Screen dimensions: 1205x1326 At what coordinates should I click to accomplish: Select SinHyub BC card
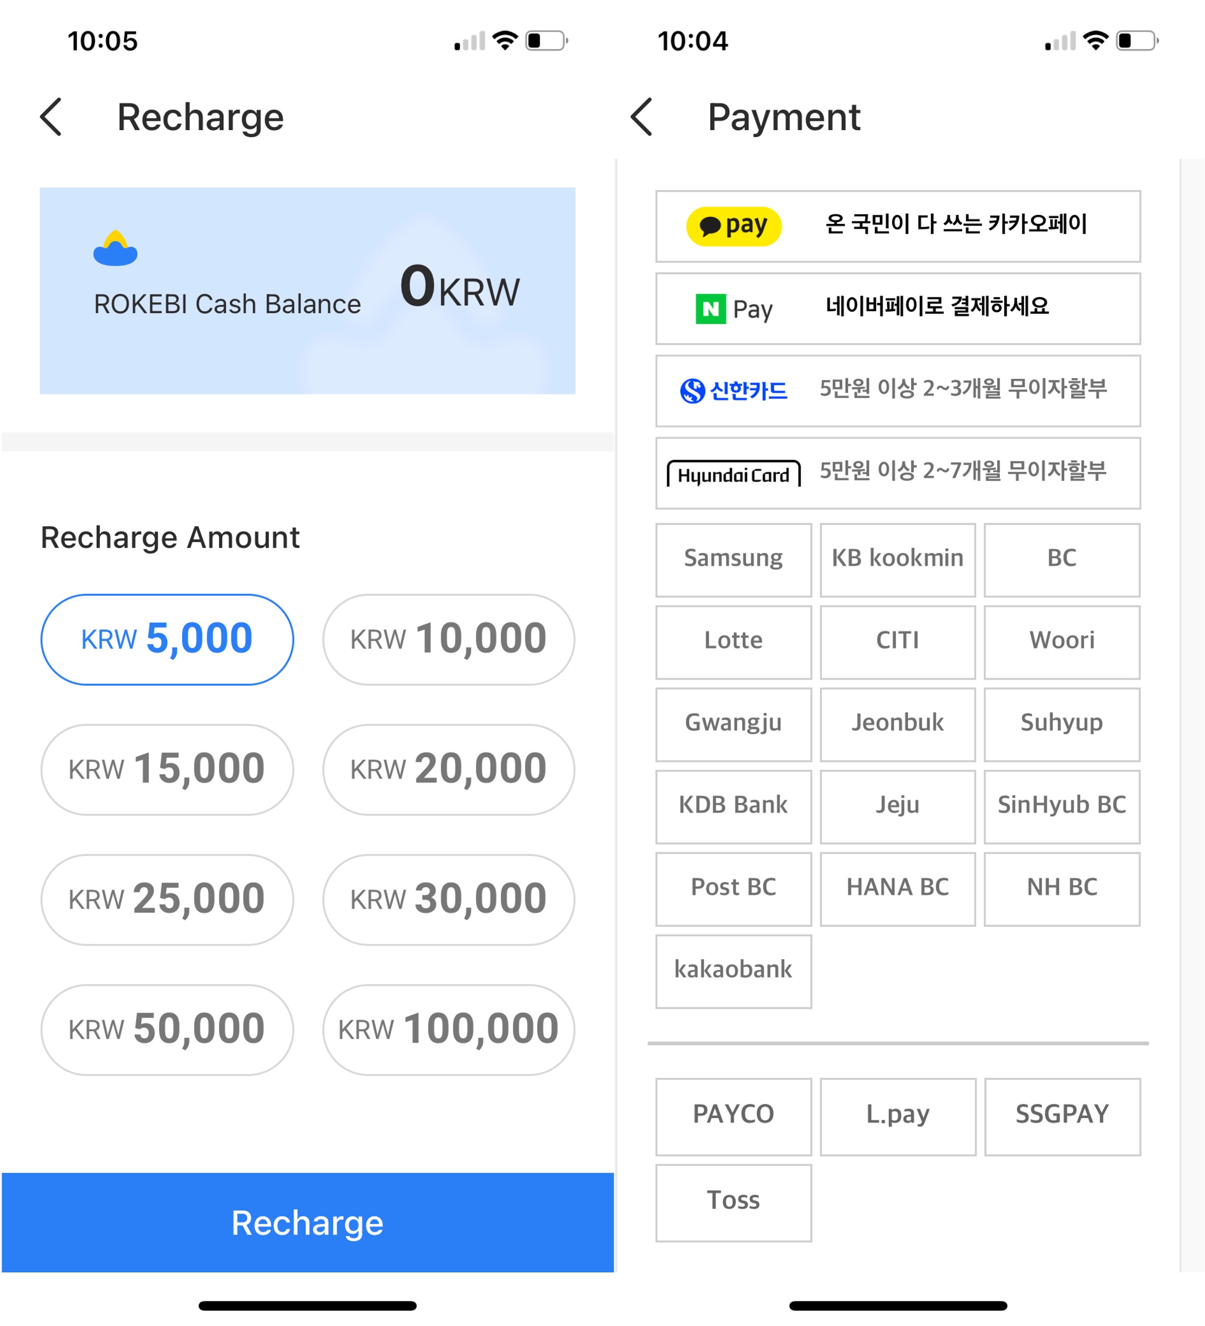point(1063,807)
